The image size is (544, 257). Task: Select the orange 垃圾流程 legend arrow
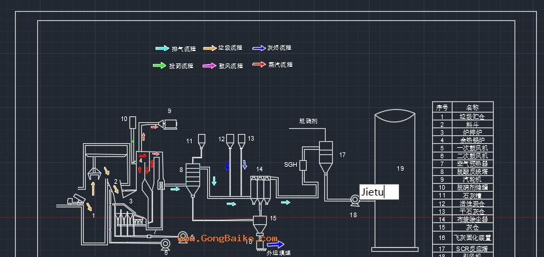(x=210, y=48)
